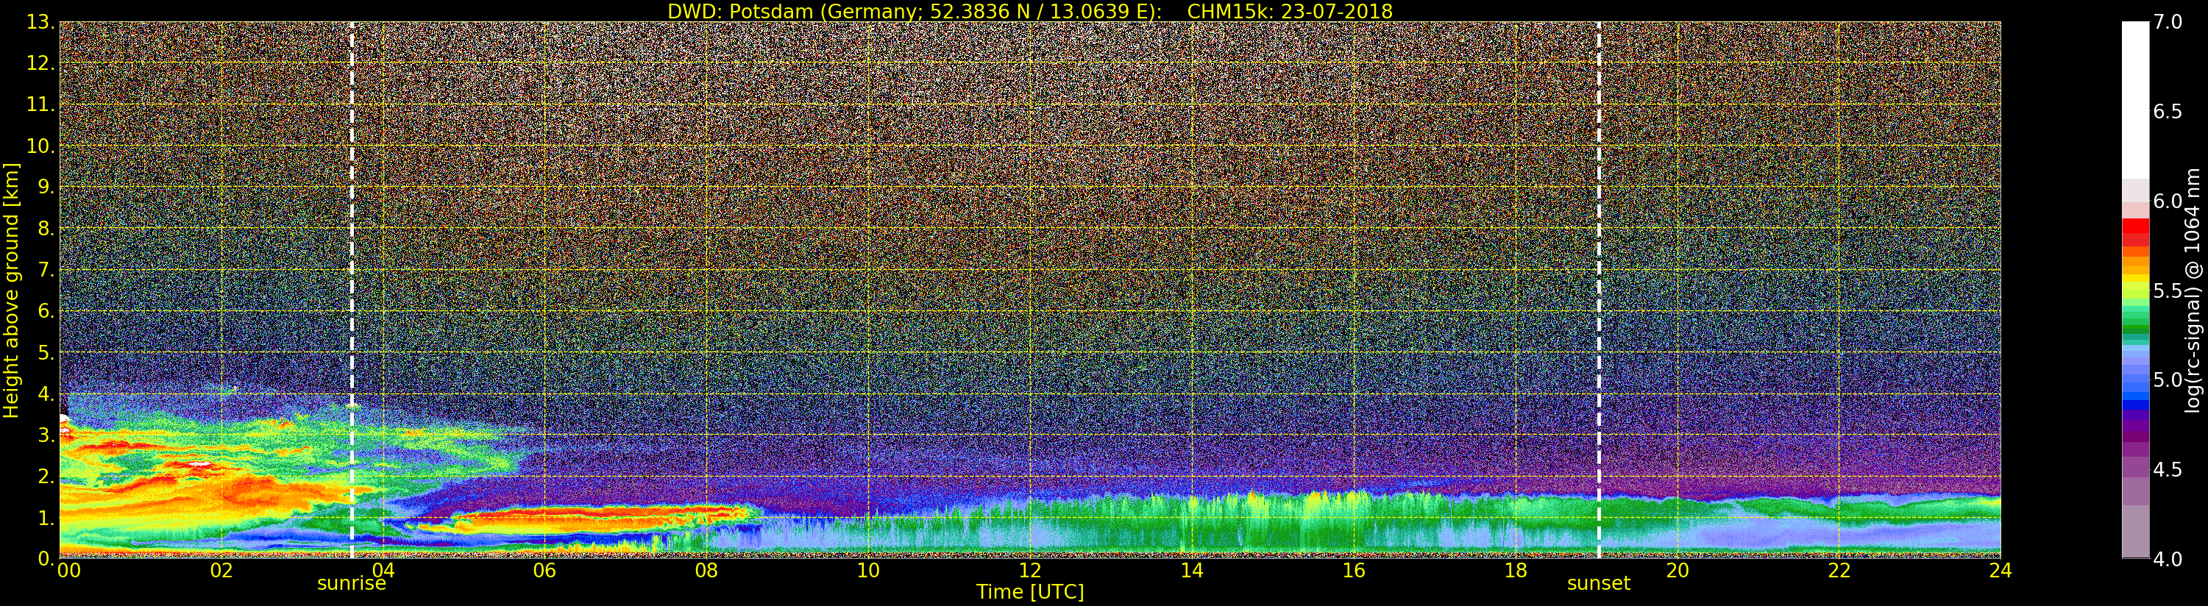2208x606 pixels.
Task: Click the 'Height above ground [km]' axis label
Action: pyautogui.click(x=11, y=290)
